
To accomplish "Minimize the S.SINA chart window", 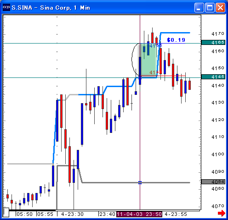I will [199, 7].
